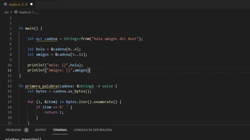
Task: Click 'bytes.iter().enumerate()' on line 17
Action: [x=91, y=102]
